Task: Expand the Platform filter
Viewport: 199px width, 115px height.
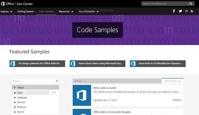Action: pos(15,107)
